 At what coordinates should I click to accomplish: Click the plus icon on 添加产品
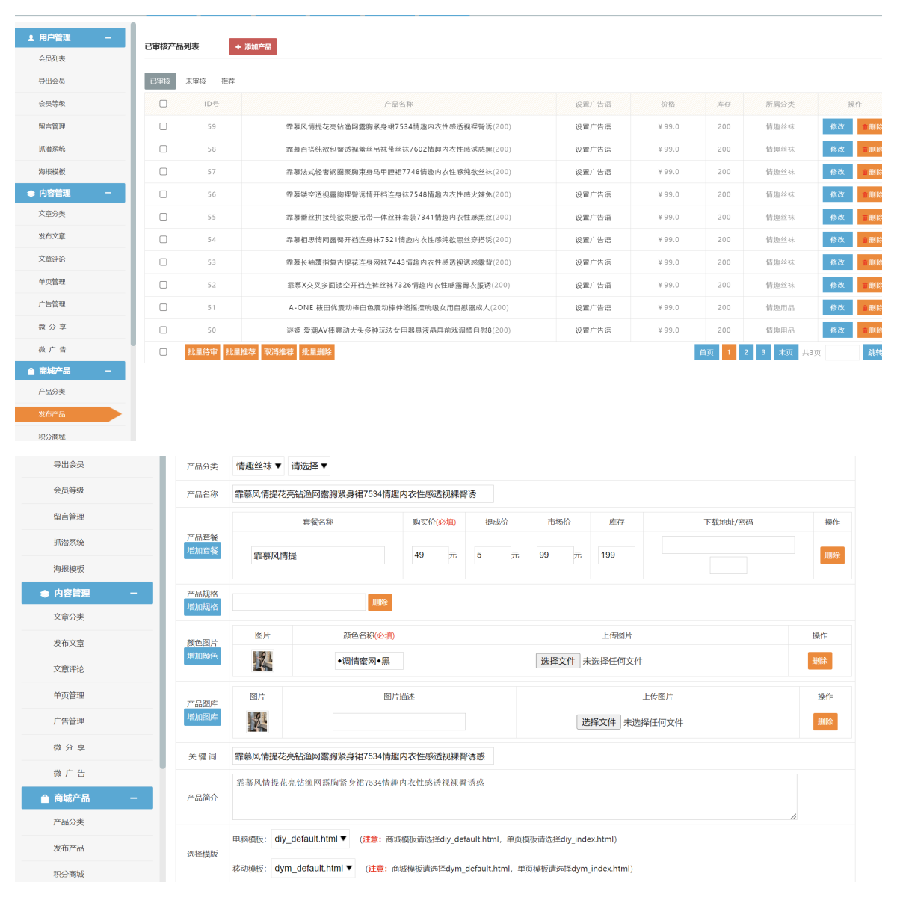click(x=238, y=47)
